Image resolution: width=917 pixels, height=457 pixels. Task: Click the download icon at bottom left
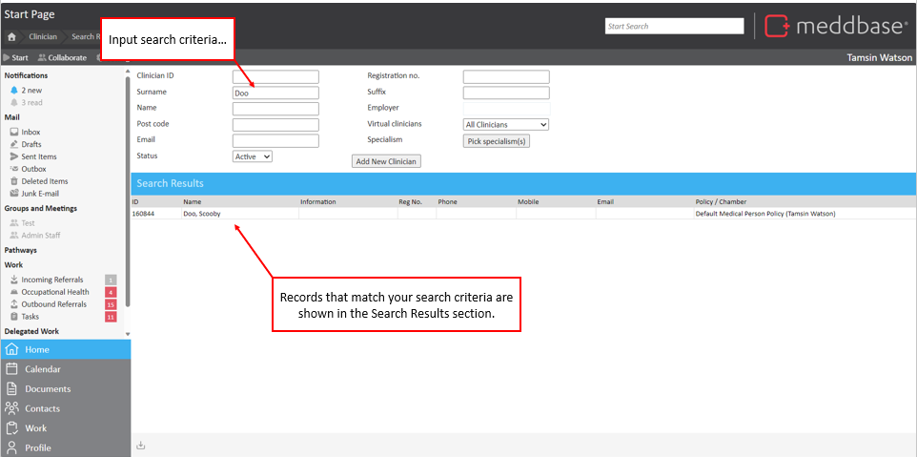coord(141,445)
